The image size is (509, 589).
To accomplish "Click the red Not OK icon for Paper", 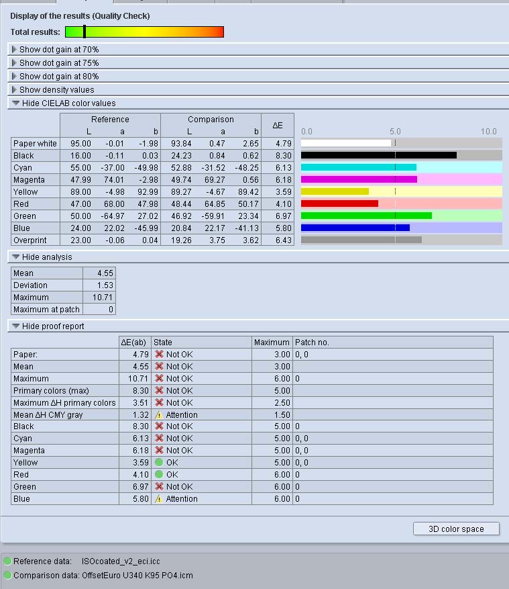I will tap(159, 355).
